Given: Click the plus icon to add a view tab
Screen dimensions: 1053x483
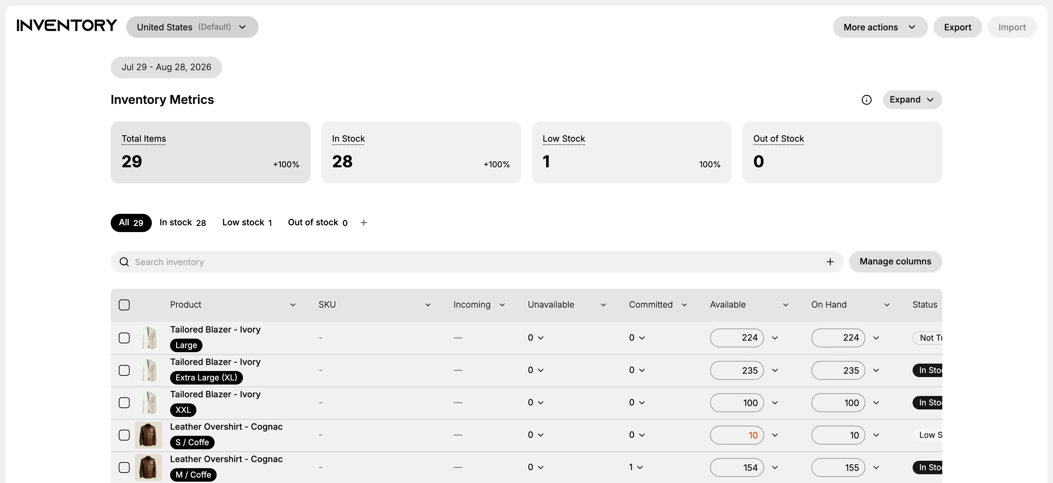Looking at the screenshot, I should coord(363,223).
